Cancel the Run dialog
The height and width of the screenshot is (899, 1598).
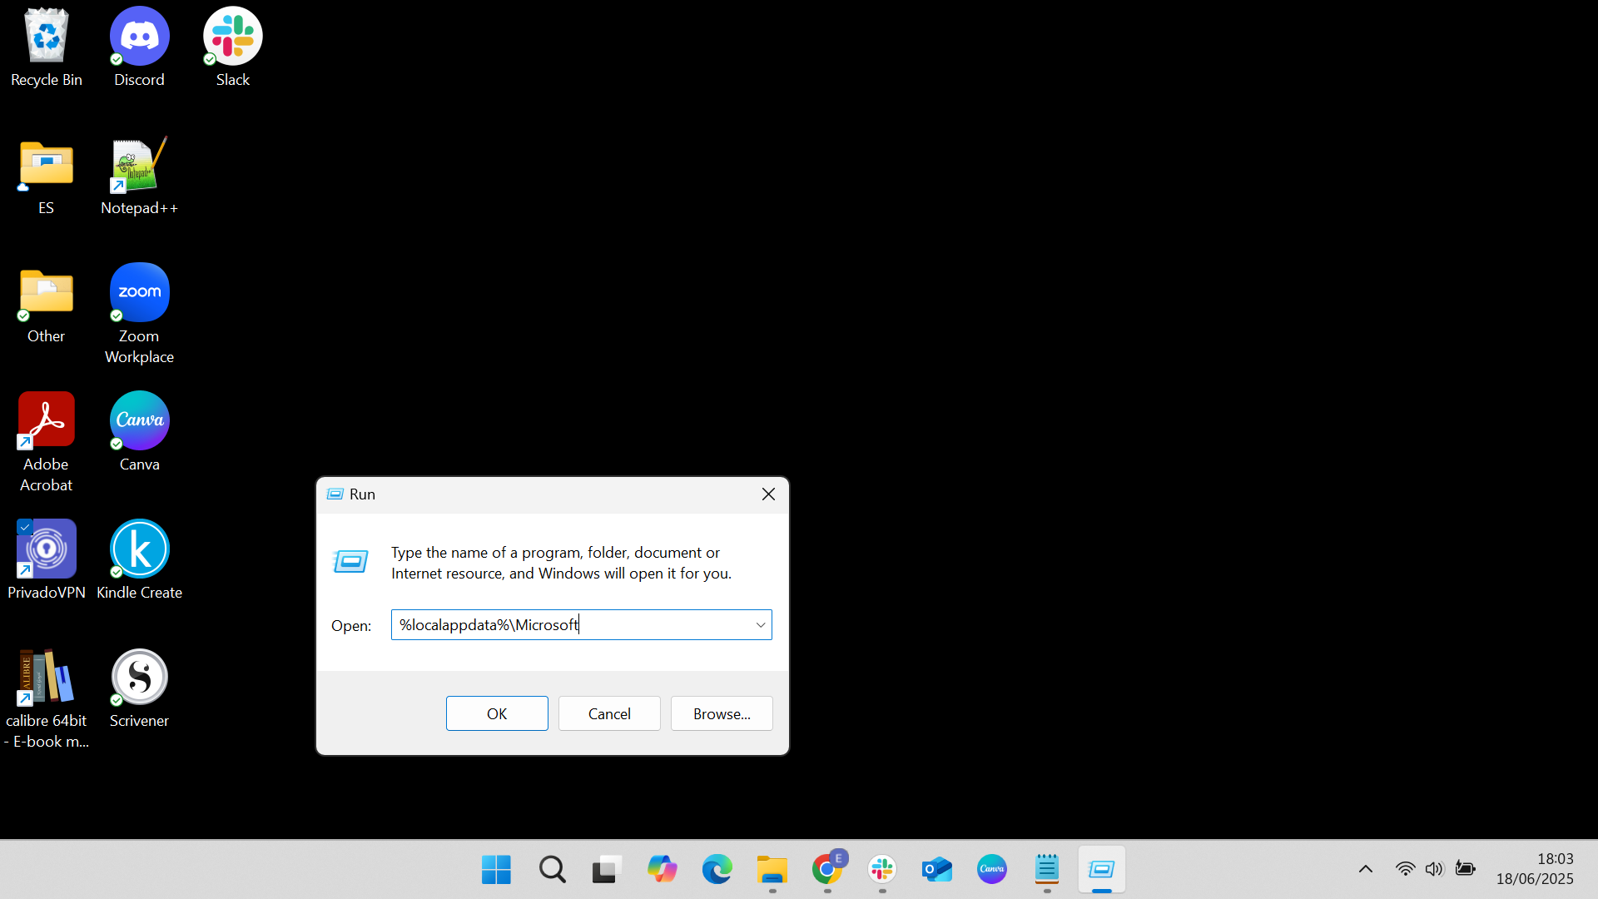click(609, 713)
